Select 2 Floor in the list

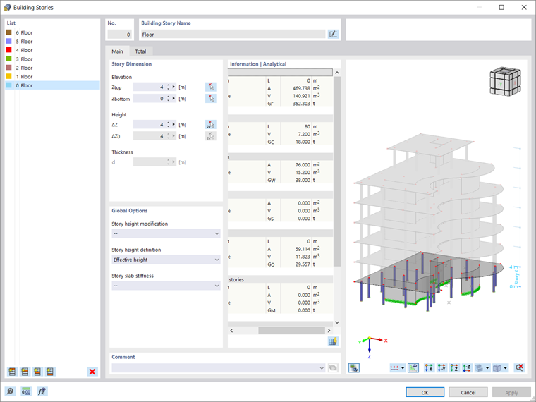click(52, 68)
